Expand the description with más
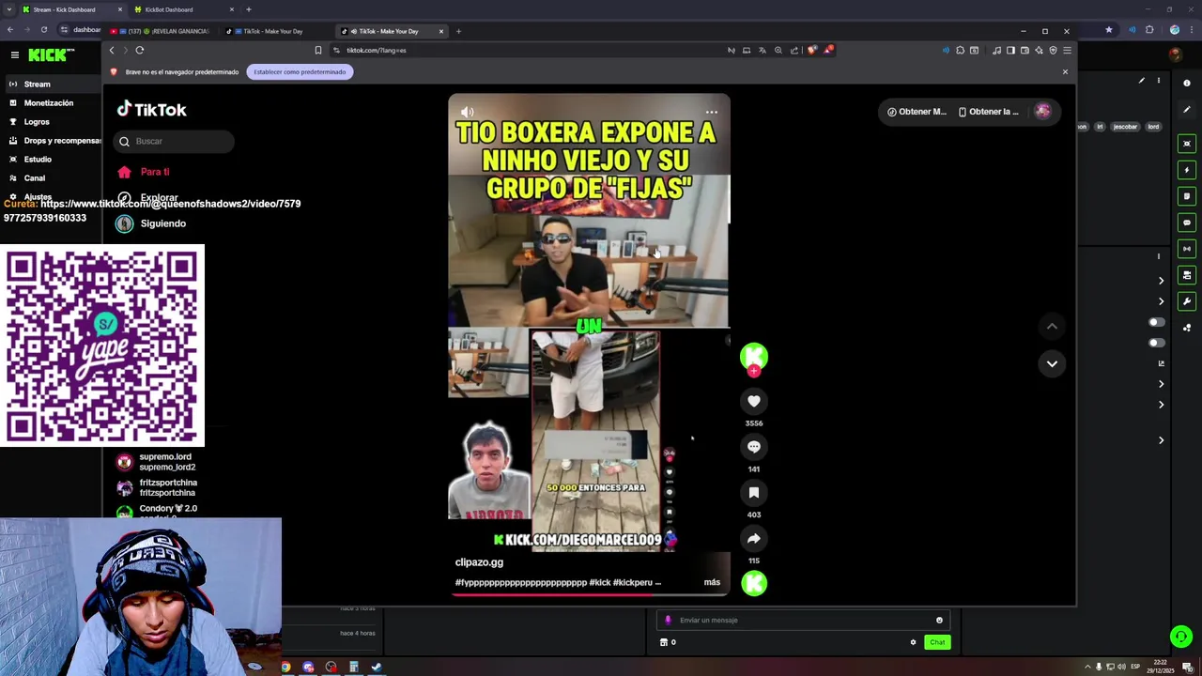Screen dimensions: 1202x676 pyautogui.click(x=712, y=582)
